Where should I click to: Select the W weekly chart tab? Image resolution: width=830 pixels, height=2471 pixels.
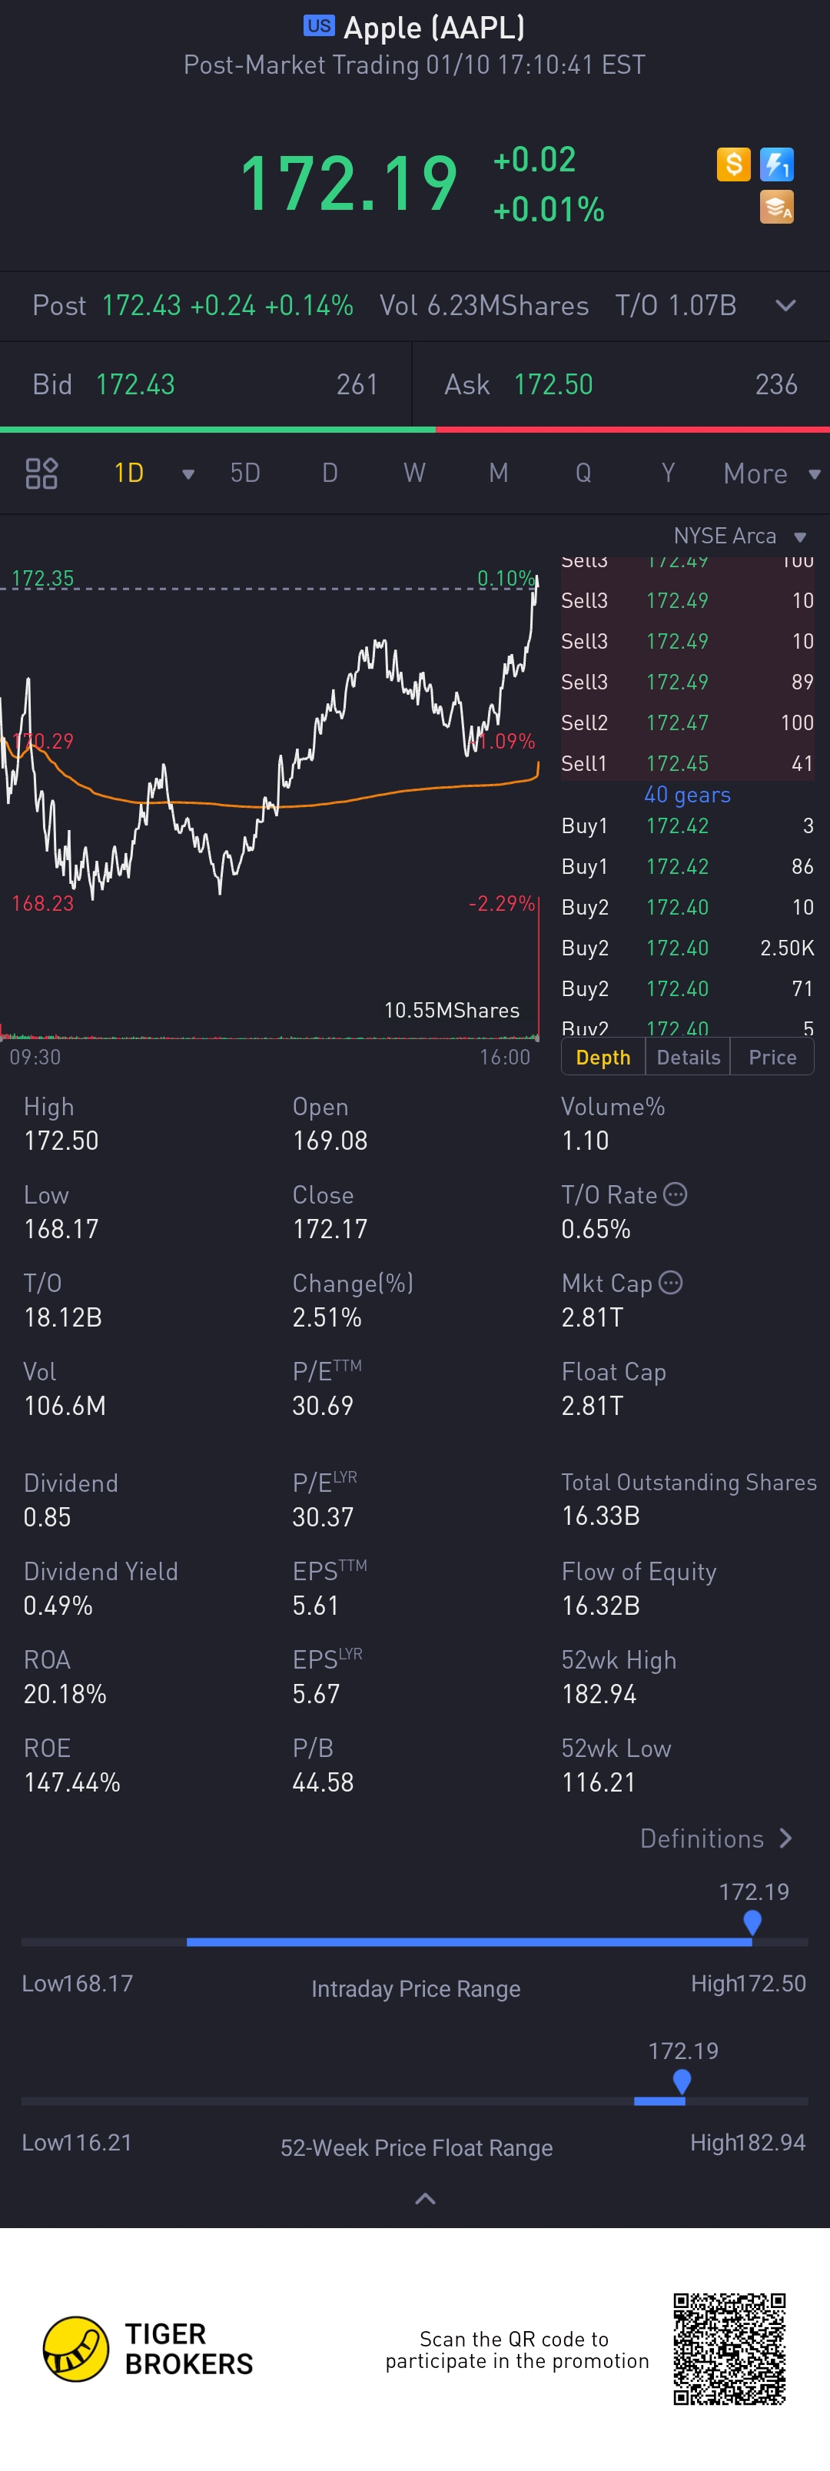[413, 473]
